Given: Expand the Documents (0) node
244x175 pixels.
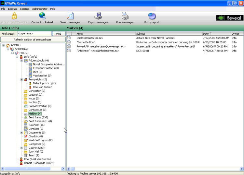Looking at the screenshot, I should point(21,133).
